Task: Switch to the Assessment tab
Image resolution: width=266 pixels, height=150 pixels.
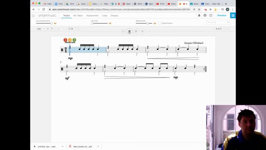Action: point(92,15)
